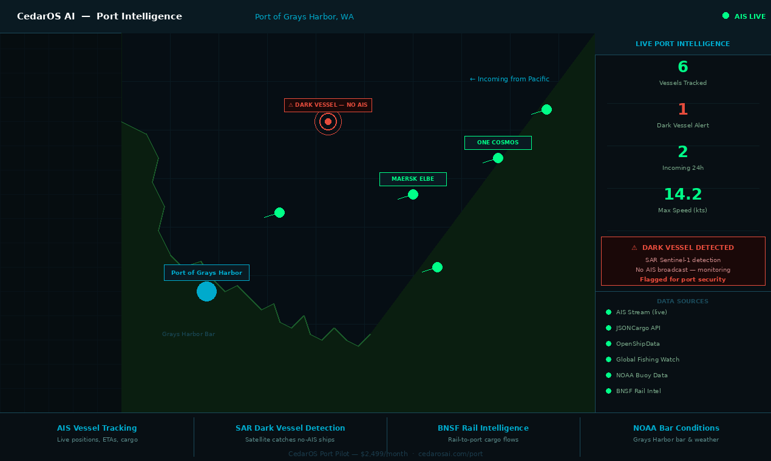Viewport: 771px width, 461px height.
Task: Click Satellite catches no-AIS ships subtitle
Action: (290, 440)
